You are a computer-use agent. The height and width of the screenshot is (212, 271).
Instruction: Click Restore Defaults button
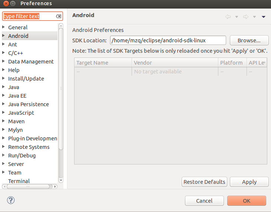(204, 182)
